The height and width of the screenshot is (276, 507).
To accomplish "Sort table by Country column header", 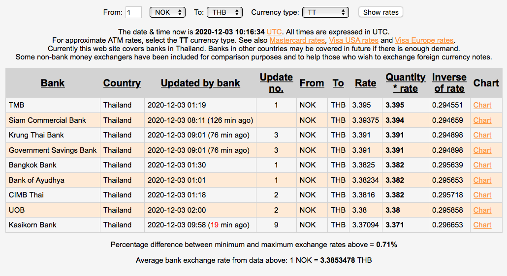I will click(122, 83).
